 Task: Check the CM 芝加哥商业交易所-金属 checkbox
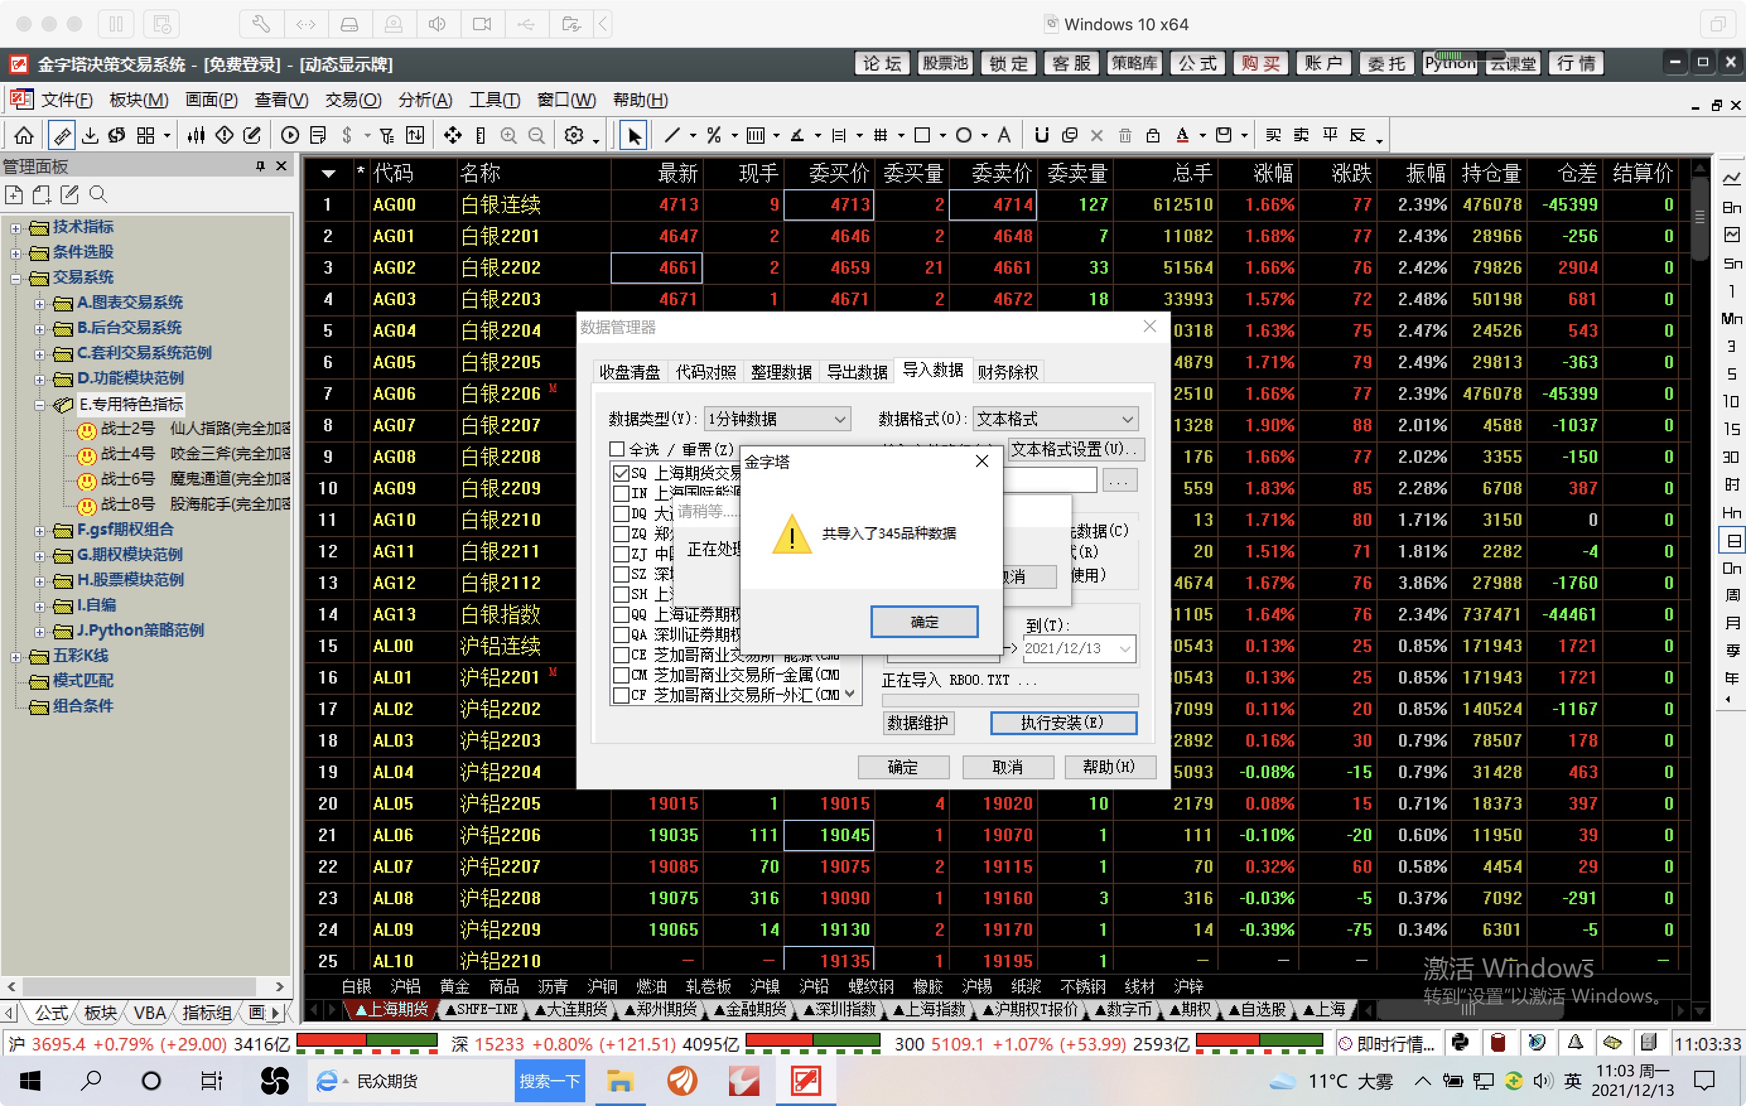point(621,675)
